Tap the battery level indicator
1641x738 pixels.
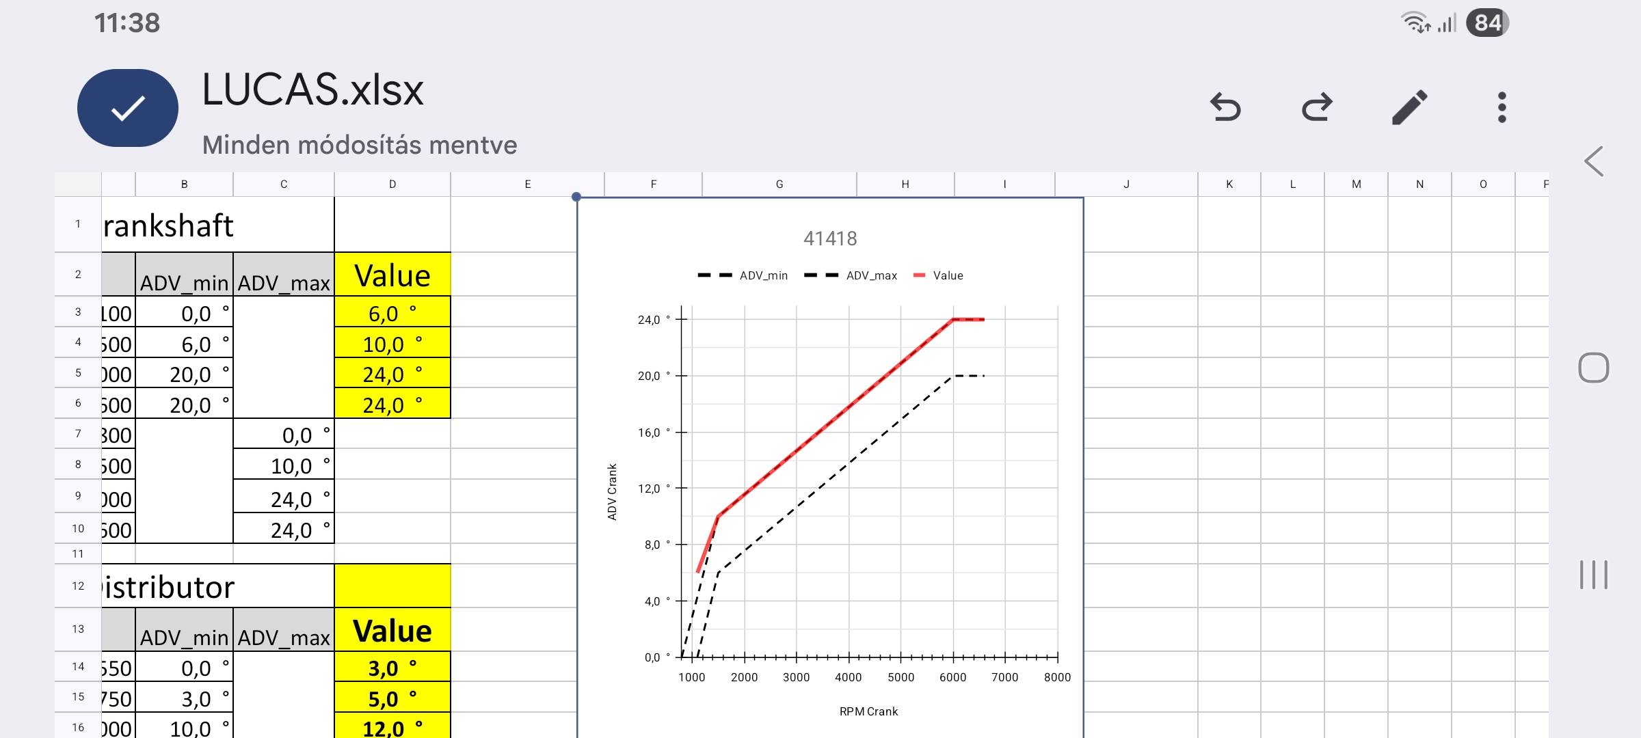click(1486, 23)
